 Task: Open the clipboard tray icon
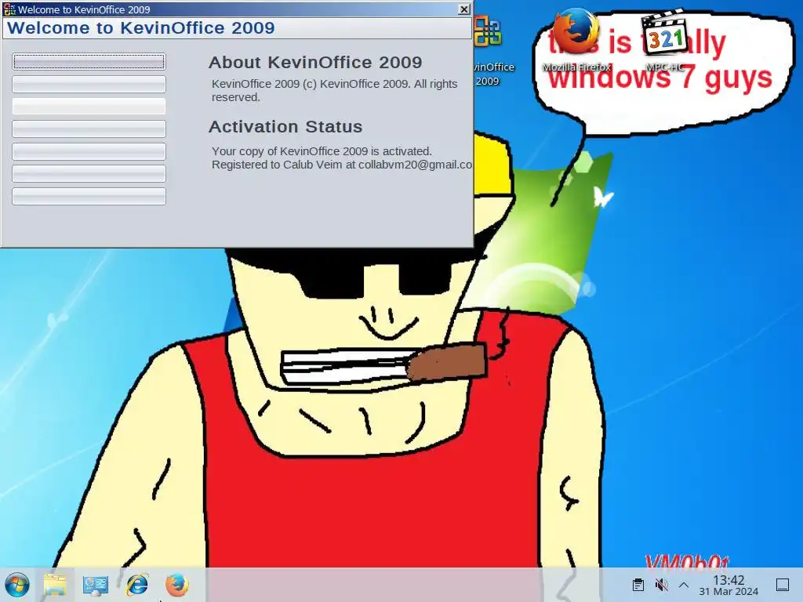[x=638, y=585]
